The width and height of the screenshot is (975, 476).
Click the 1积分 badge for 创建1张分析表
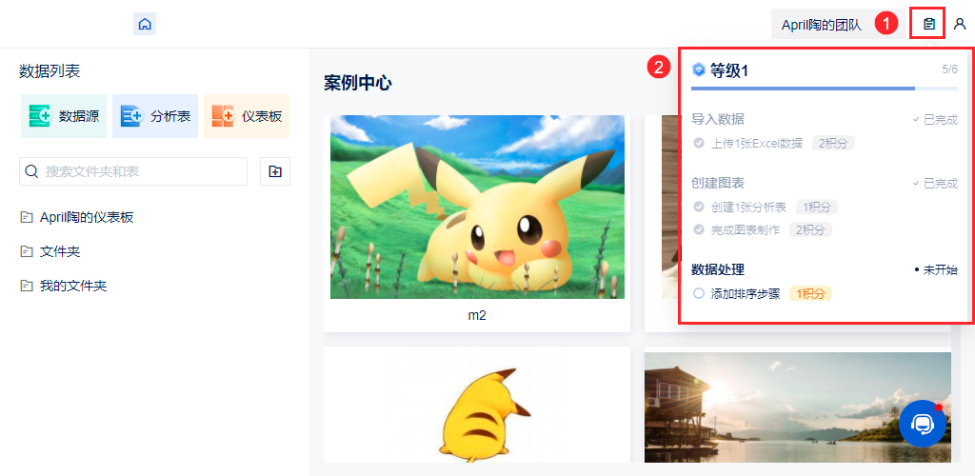(x=817, y=207)
